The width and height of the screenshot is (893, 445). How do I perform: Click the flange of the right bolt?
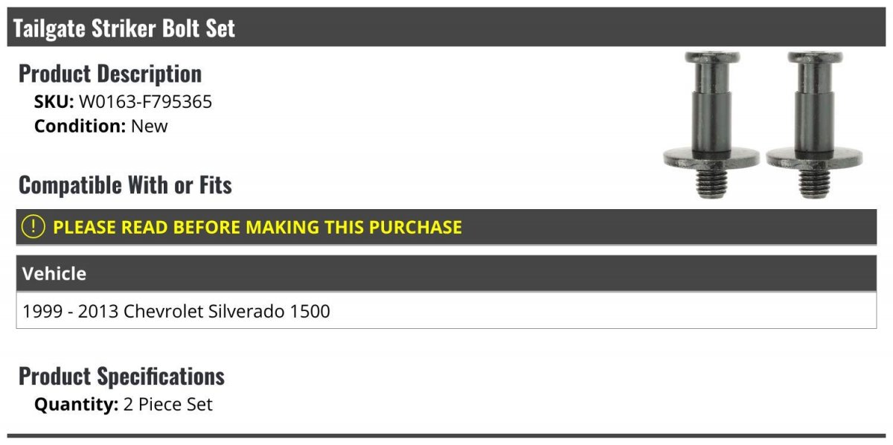tap(814, 158)
